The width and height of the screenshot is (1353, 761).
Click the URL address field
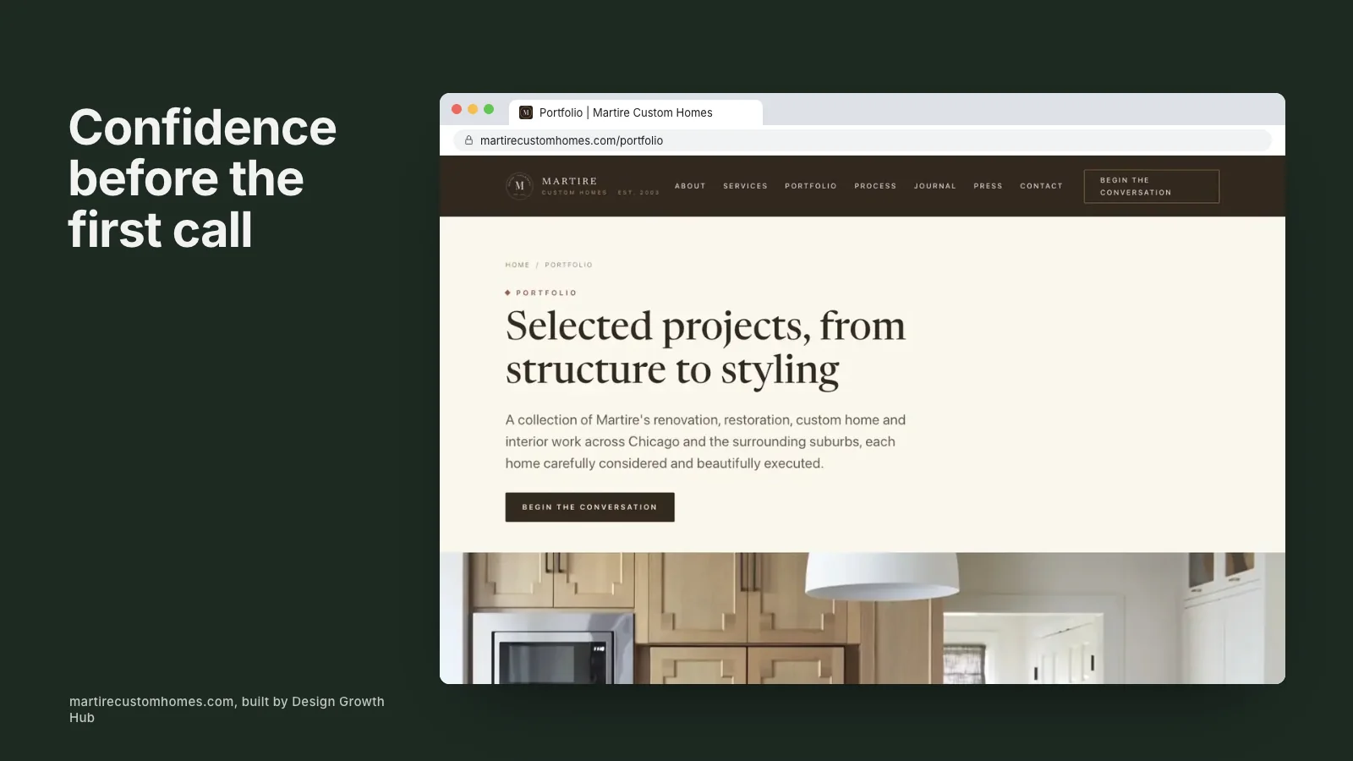(x=863, y=140)
